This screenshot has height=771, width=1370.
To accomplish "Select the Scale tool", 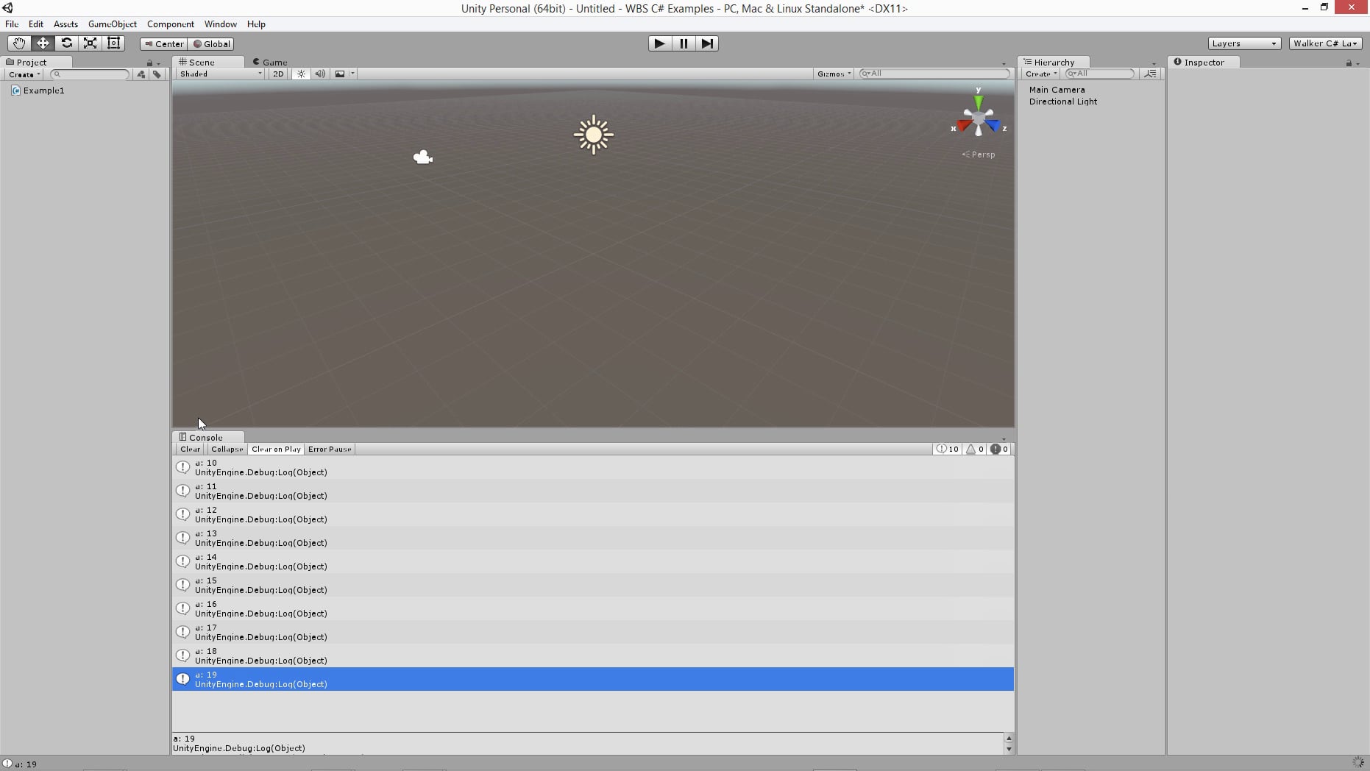I will 90,43.
